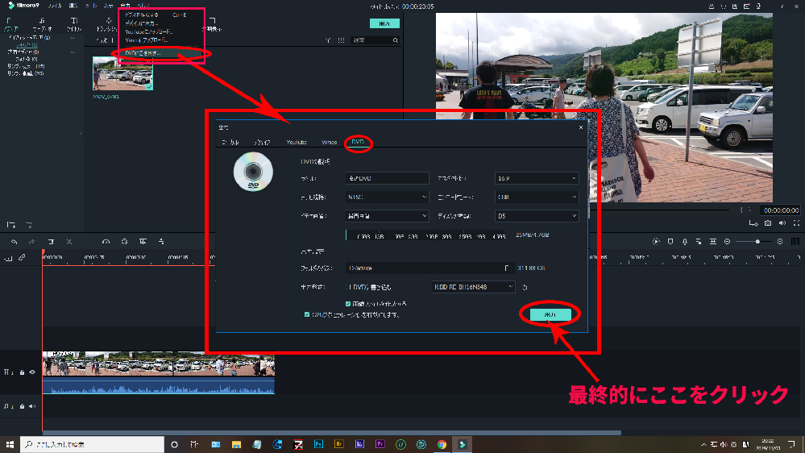Open the NTSC TV standard dropdown
Image resolution: width=805 pixels, height=453 pixels.
[387, 197]
